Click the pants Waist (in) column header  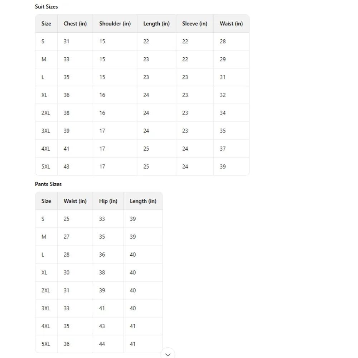point(75,201)
